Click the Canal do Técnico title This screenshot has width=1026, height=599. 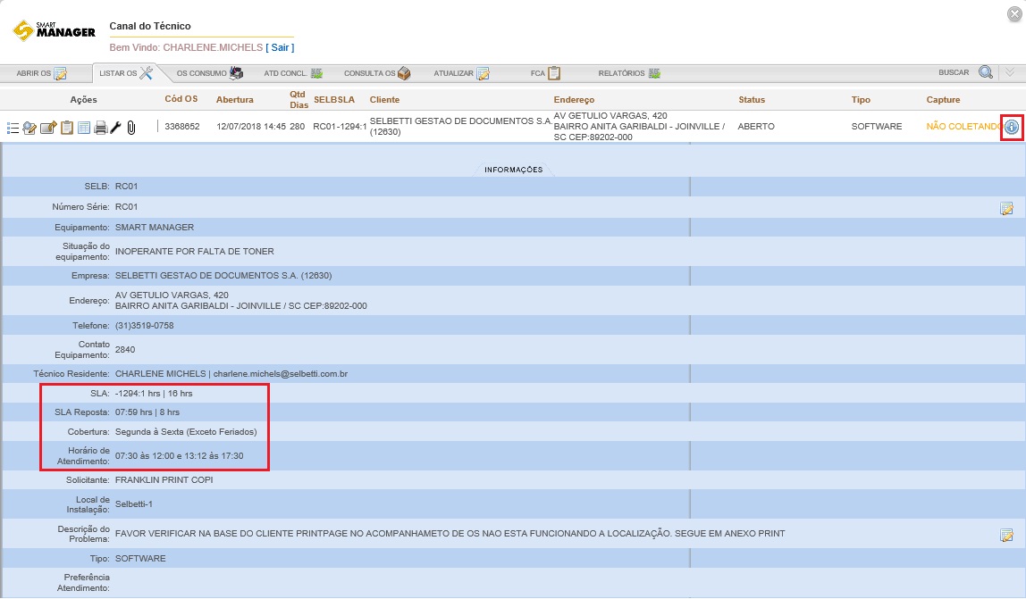point(150,26)
